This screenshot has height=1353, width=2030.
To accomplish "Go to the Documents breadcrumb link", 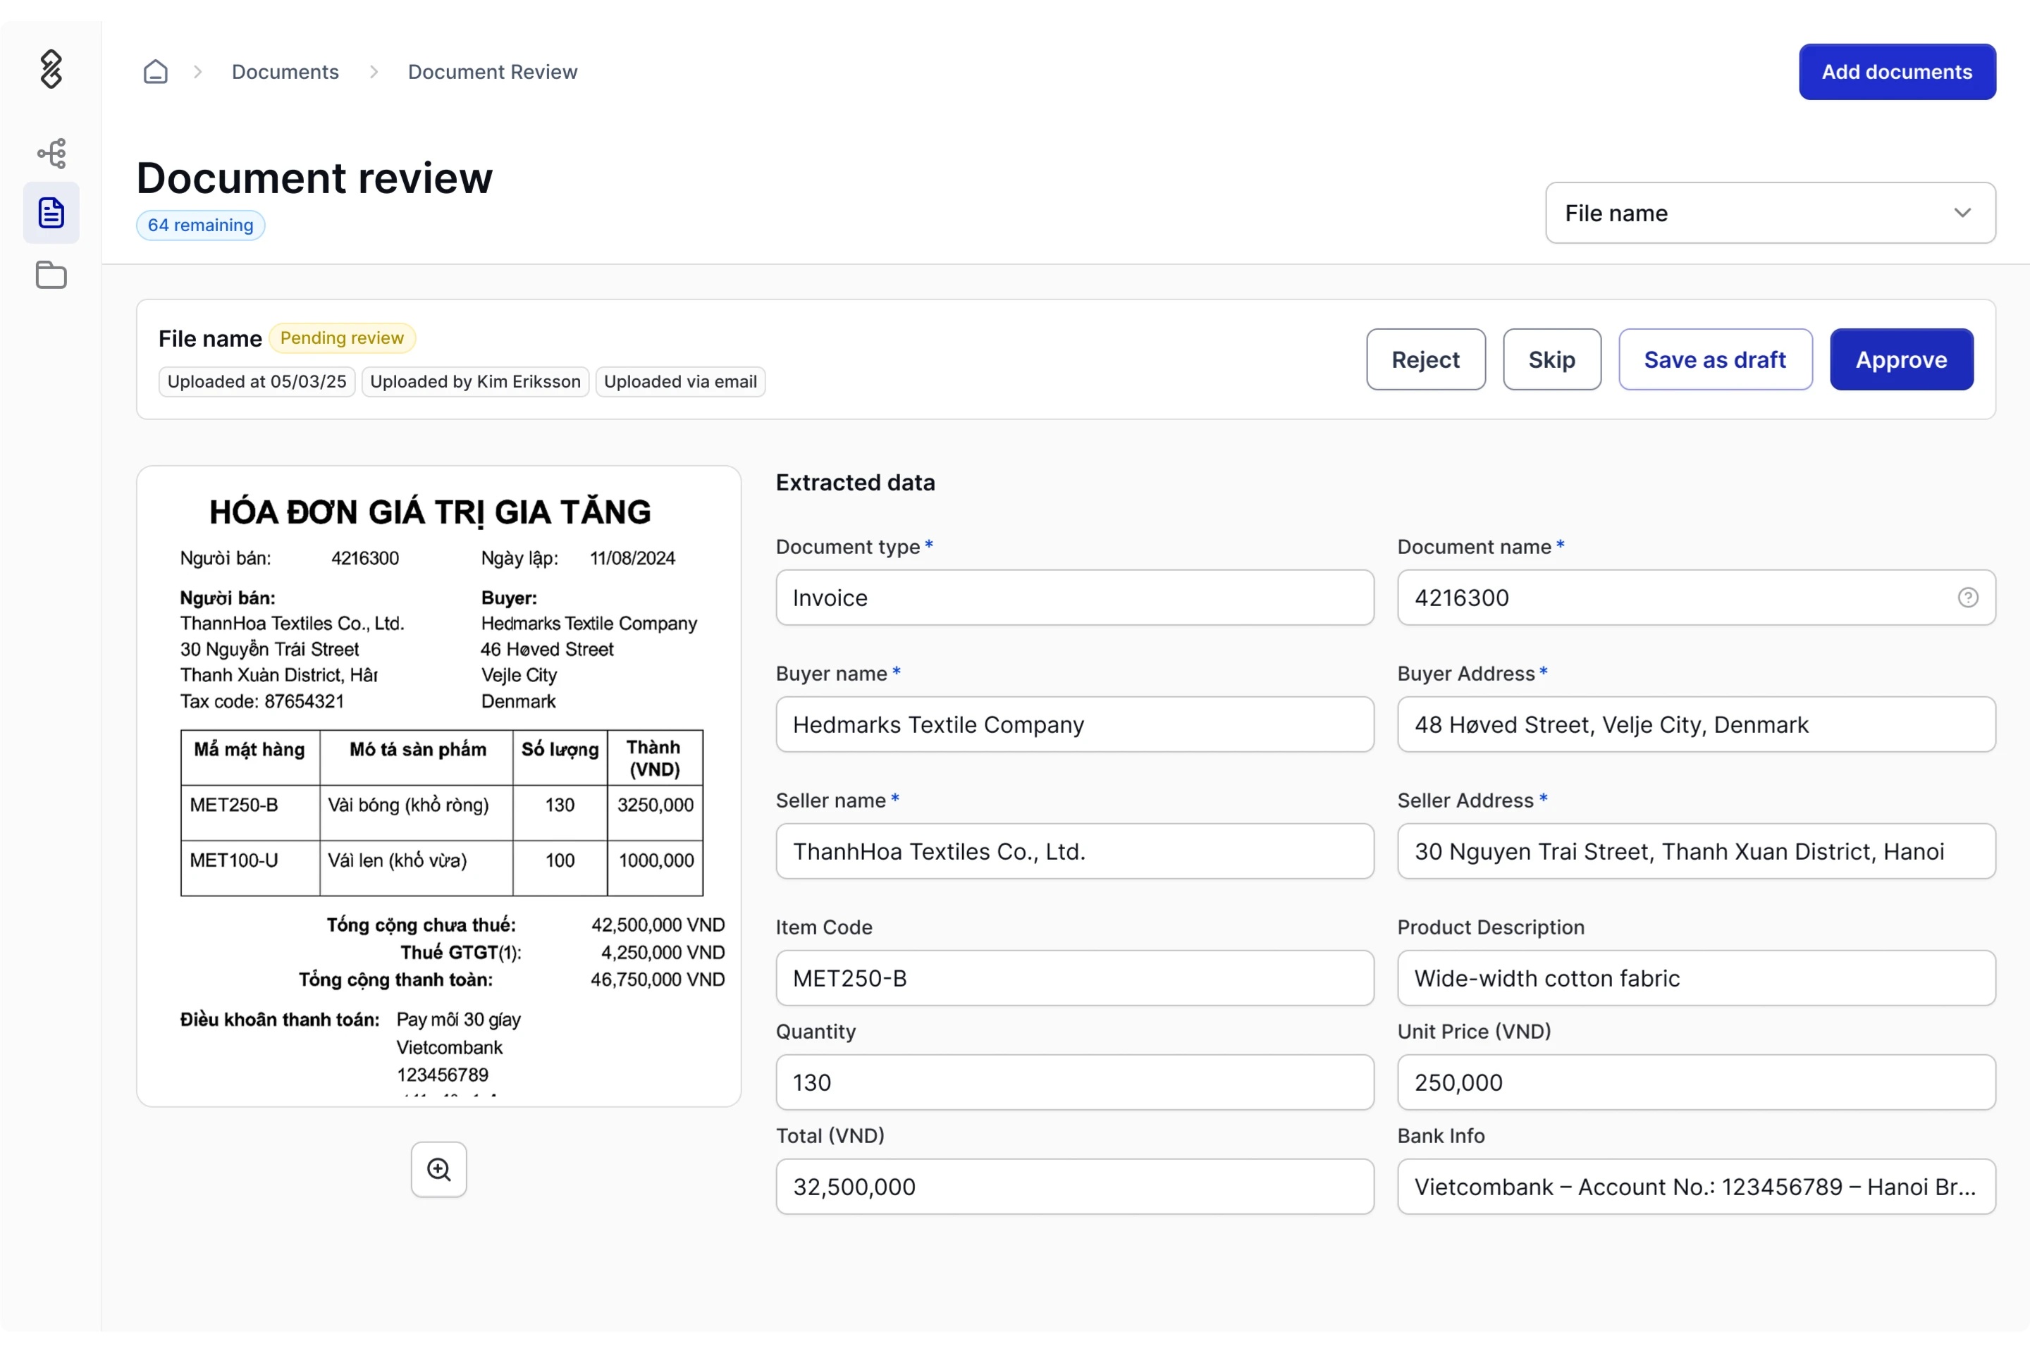I will [x=285, y=72].
